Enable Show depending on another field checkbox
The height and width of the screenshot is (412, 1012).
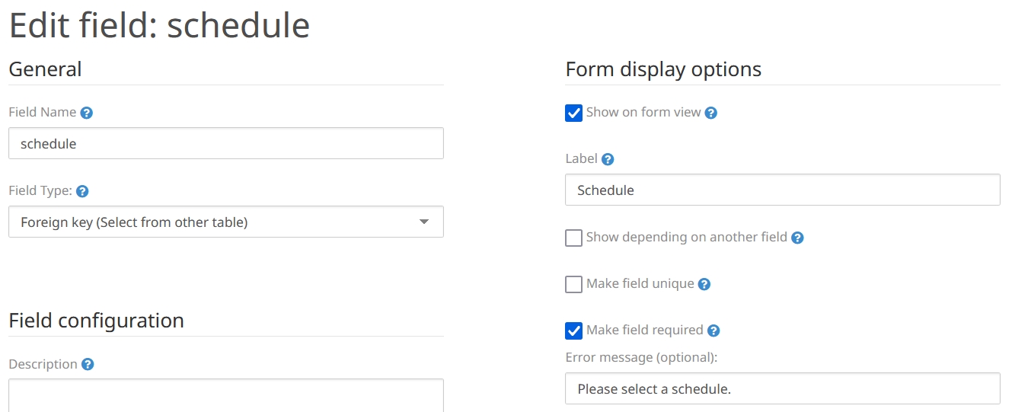[x=574, y=238]
